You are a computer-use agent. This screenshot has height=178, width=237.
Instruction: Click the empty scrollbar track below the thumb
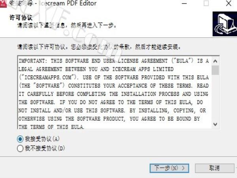[x=215, y=98]
